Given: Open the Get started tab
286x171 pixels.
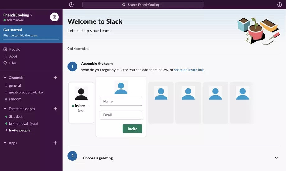Looking at the screenshot, I should click(31, 34).
